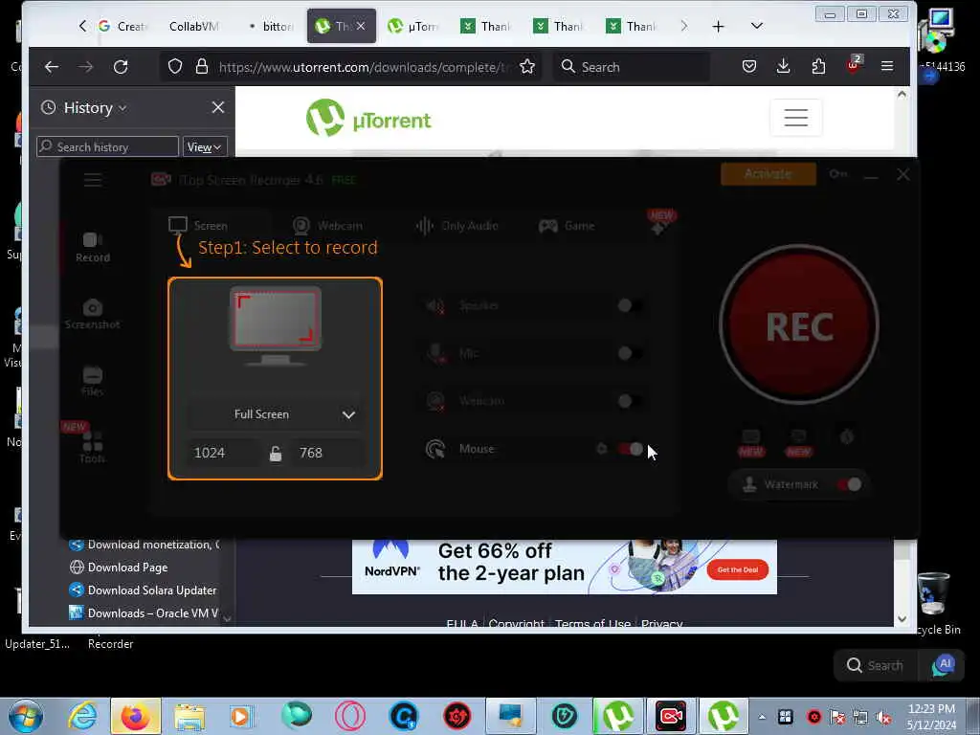
Task: Toggle the Mouse switch
Action: pyautogui.click(x=630, y=449)
